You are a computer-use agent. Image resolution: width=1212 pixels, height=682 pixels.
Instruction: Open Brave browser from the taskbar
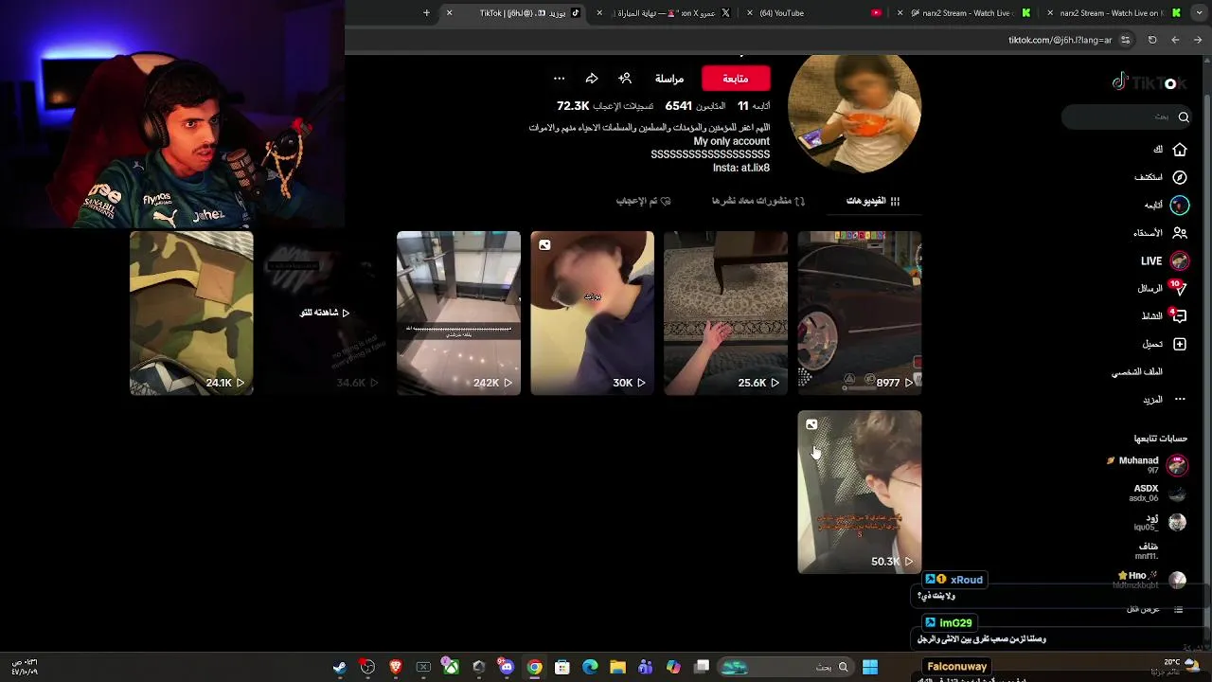(x=396, y=667)
